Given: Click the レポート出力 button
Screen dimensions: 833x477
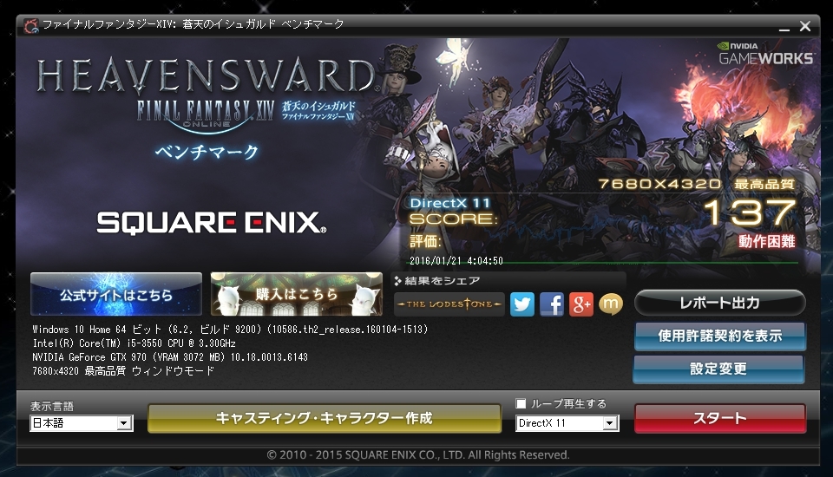Looking at the screenshot, I should click(x=720, y=303).
